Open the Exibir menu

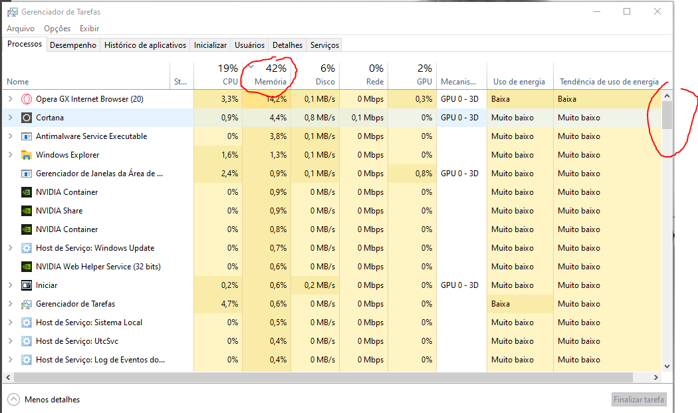click(90, 29)
